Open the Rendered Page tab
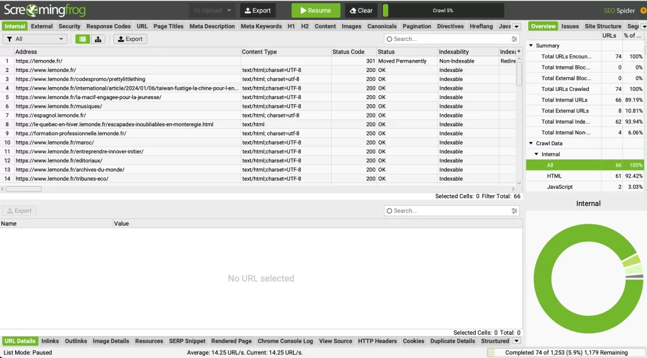Screen dimensions: 647x358 231,341
